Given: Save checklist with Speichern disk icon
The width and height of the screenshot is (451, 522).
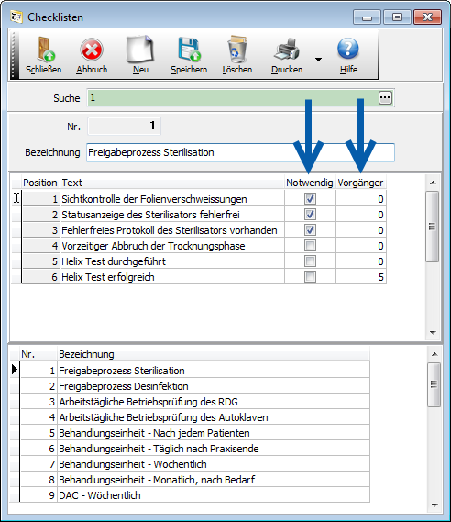Looking at the screenshot, I should [x=189, y=50].
